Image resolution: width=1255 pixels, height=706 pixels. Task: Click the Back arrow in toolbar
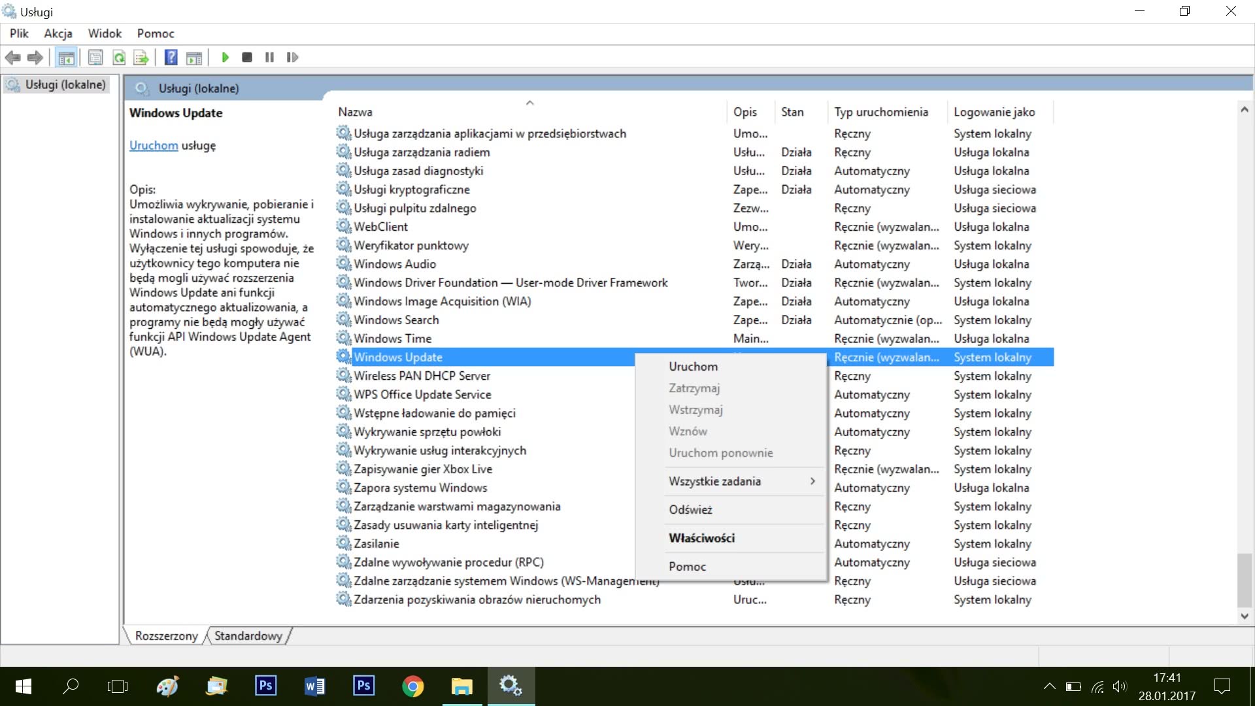coord(12,58)
